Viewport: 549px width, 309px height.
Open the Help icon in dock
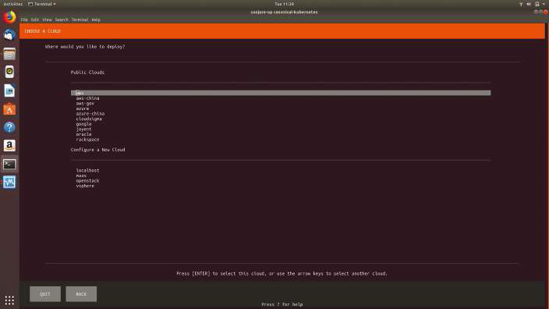[9, 127]
